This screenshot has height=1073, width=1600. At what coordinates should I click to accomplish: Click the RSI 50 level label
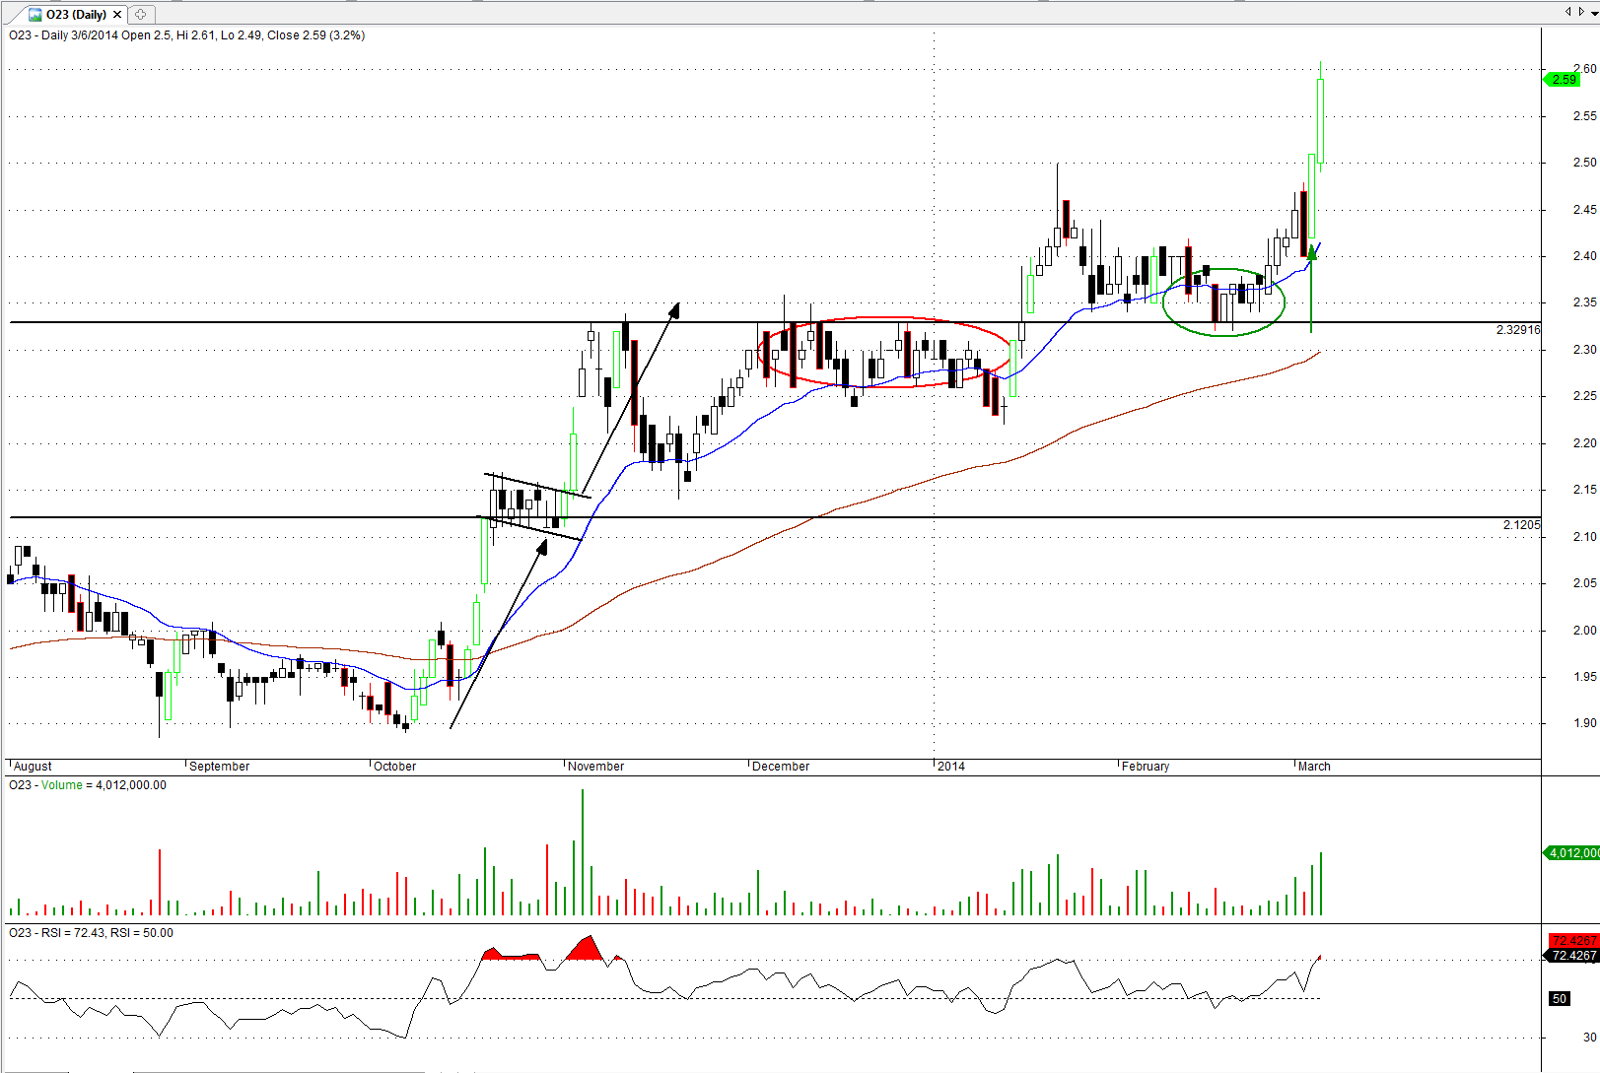1559,999
